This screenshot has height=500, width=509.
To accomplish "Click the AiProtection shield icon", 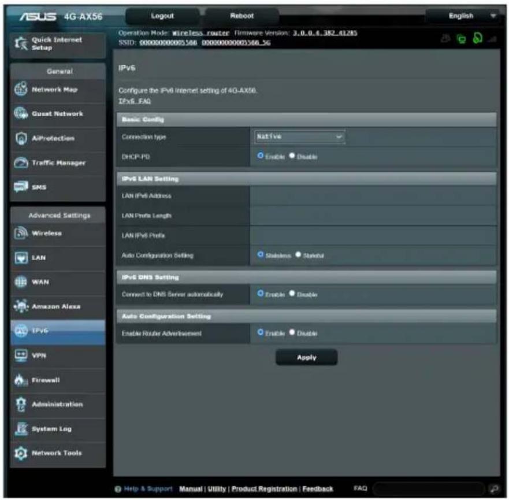I will pos(21,138).
